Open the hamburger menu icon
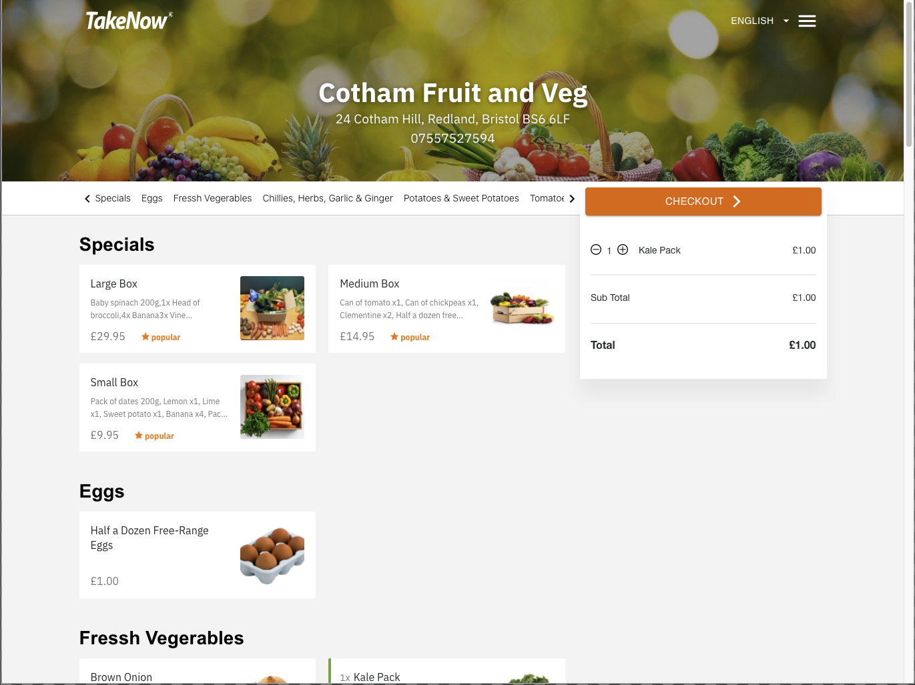Image resolution: width=915 pixels, height=685 pixels. [x=807, y=21]
